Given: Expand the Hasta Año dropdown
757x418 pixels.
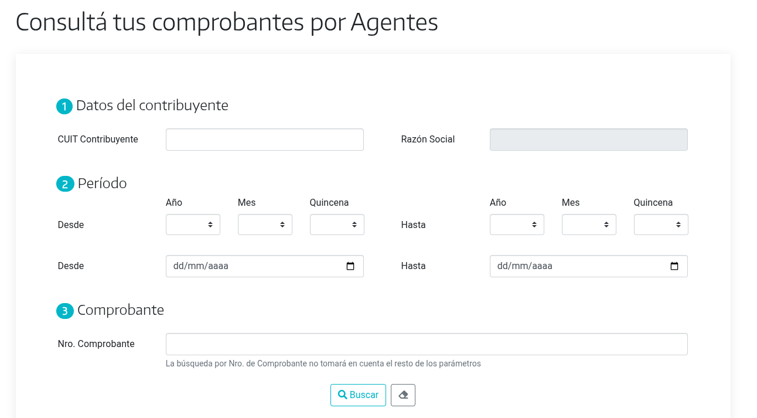Looking at the screenshot, I should (x=517, y=225).
